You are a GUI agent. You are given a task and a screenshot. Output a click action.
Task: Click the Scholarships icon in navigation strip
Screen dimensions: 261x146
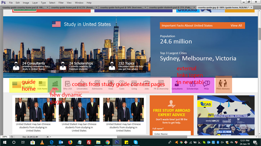[x=192, y=84]
